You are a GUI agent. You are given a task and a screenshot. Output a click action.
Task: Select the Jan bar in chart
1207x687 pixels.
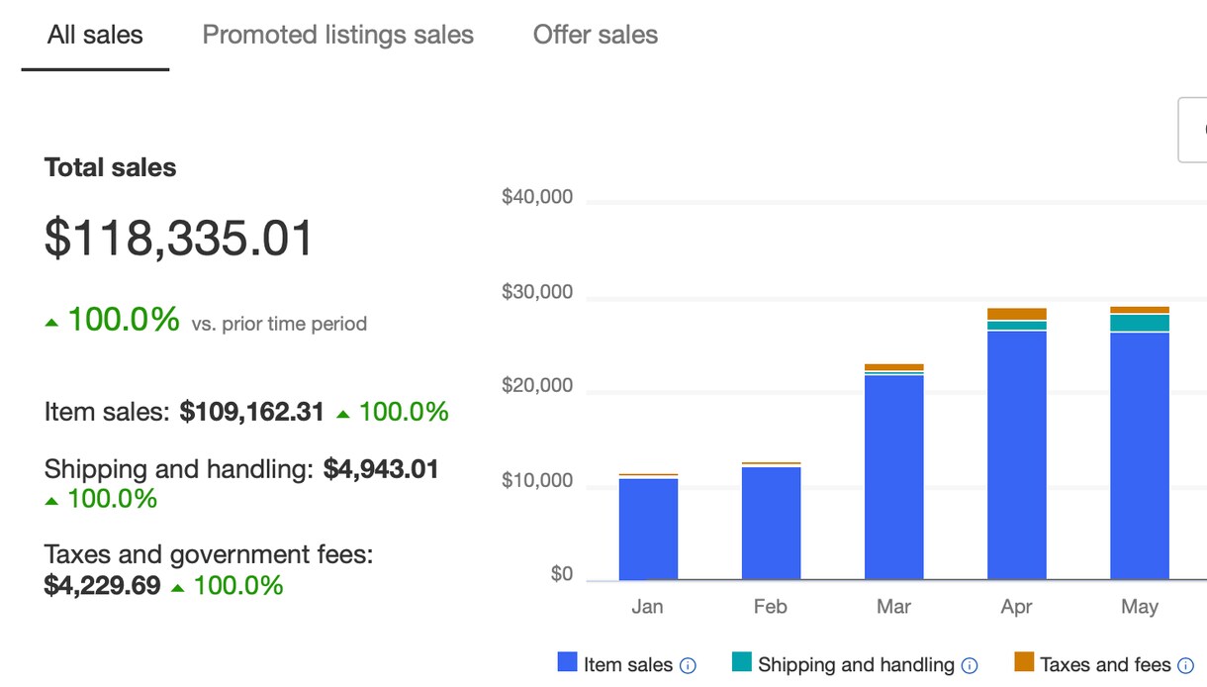648,527
